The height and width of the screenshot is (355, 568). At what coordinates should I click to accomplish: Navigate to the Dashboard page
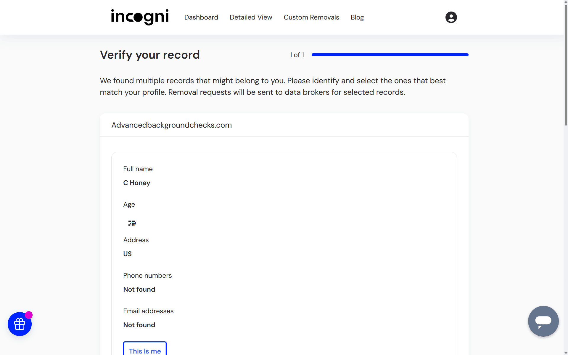pos(201,17)
